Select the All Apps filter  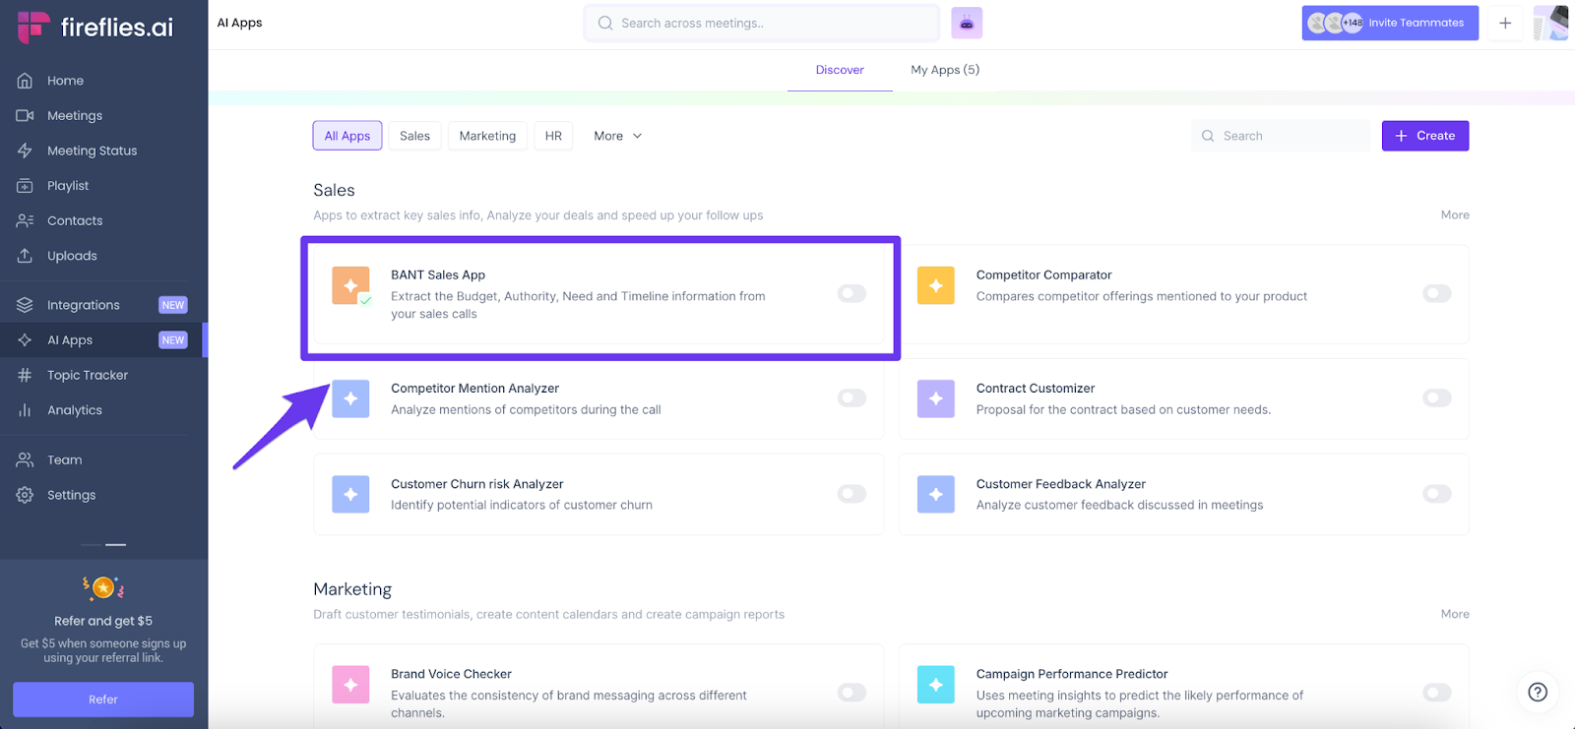(x=347, y=136)
